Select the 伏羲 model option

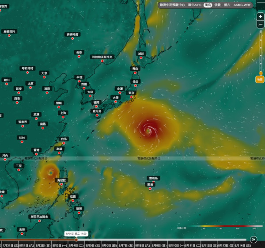[217, 5]
